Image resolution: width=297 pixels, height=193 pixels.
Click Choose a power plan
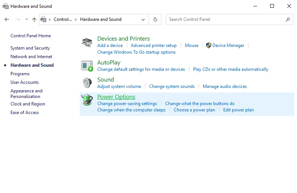tap(195, 110)
